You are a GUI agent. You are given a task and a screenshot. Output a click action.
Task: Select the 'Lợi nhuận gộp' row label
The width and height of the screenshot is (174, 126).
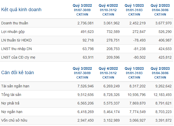point(13,32)
